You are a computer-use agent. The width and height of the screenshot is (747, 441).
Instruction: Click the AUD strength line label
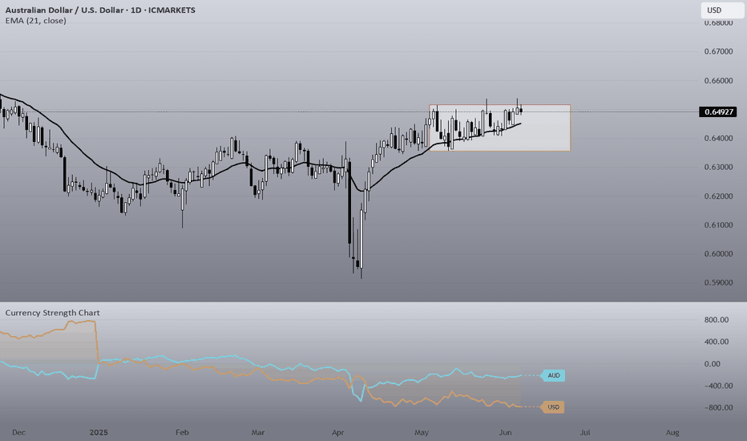(x=553, y=376)
